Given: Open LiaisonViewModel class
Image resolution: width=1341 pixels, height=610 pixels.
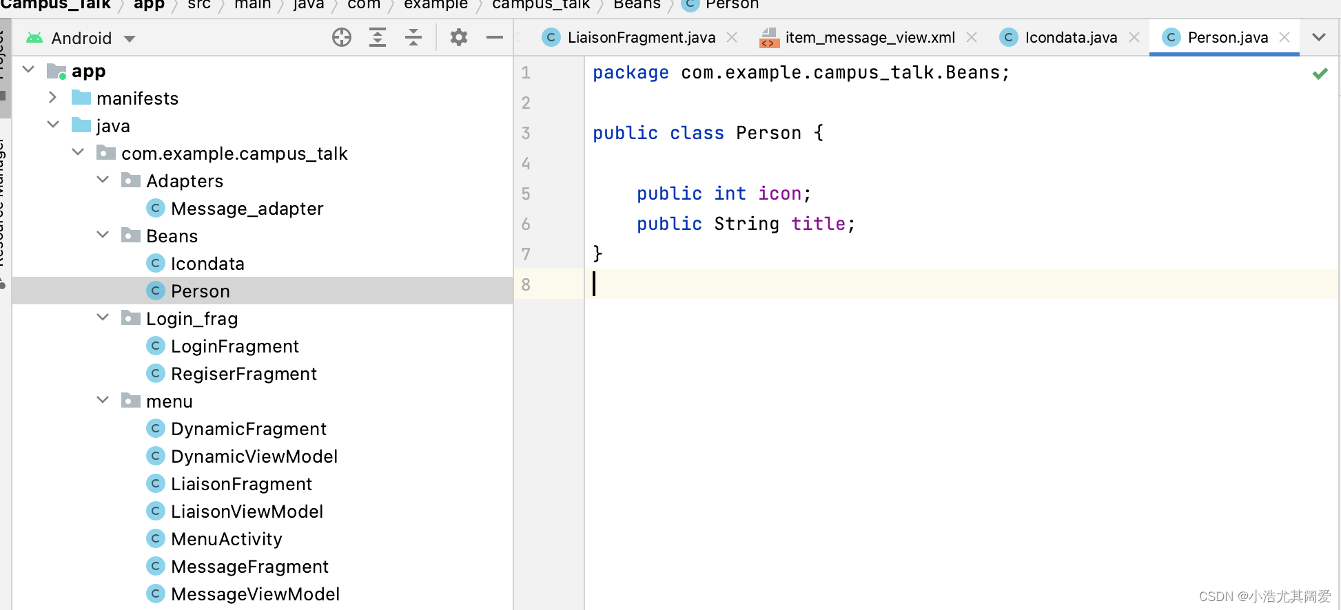Looking at the screenshot, I should 247,512.
